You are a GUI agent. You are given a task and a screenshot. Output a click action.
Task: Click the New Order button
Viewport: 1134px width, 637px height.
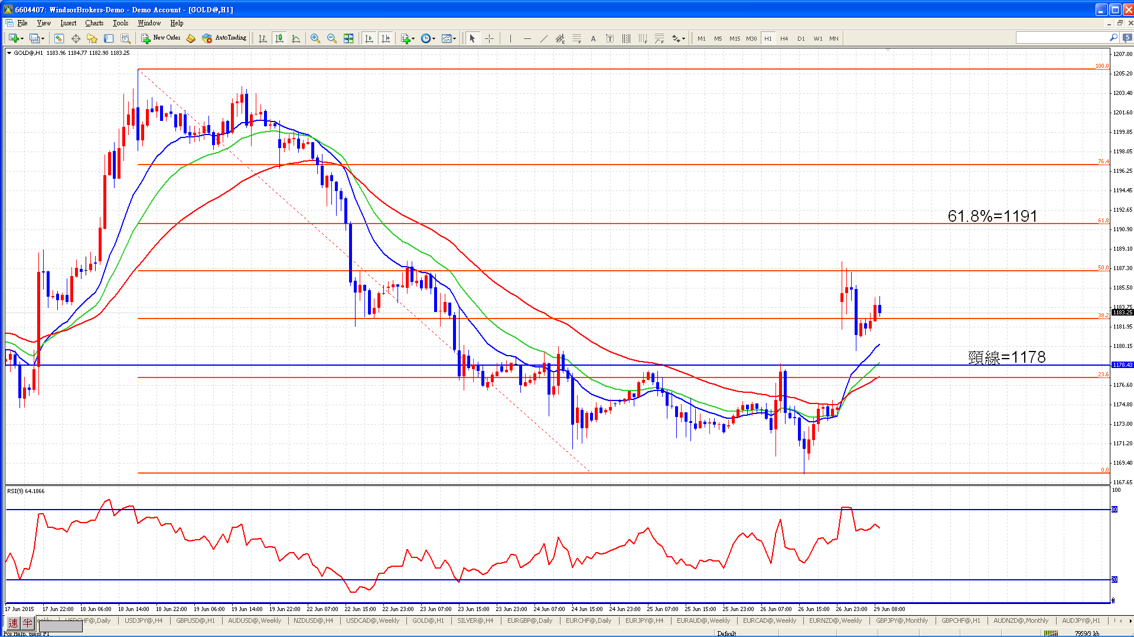tap(161, 38)
